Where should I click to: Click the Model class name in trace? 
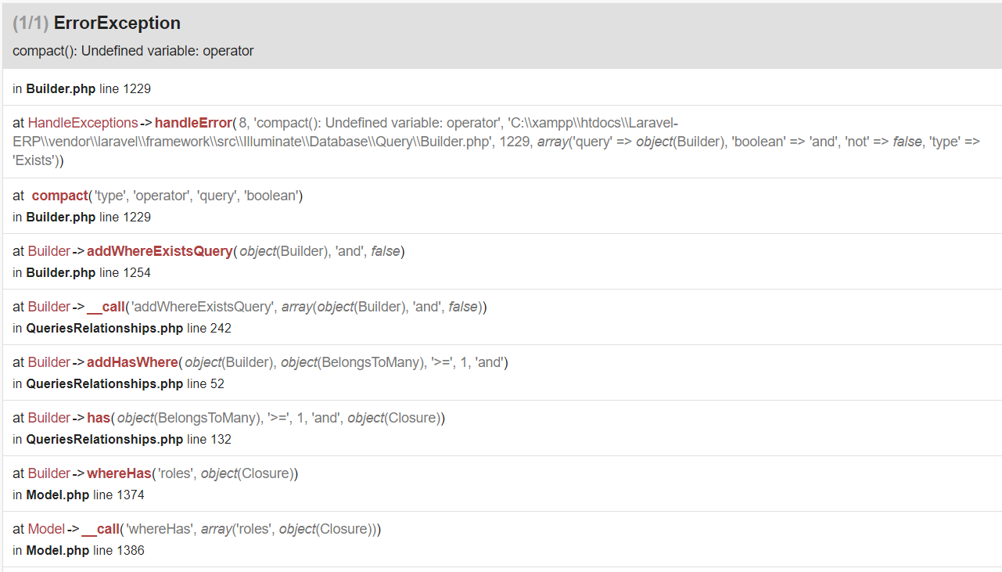point(46,529)
